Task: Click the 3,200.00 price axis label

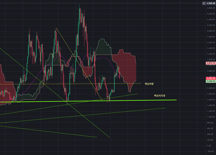Action: (x=211, y=54)
